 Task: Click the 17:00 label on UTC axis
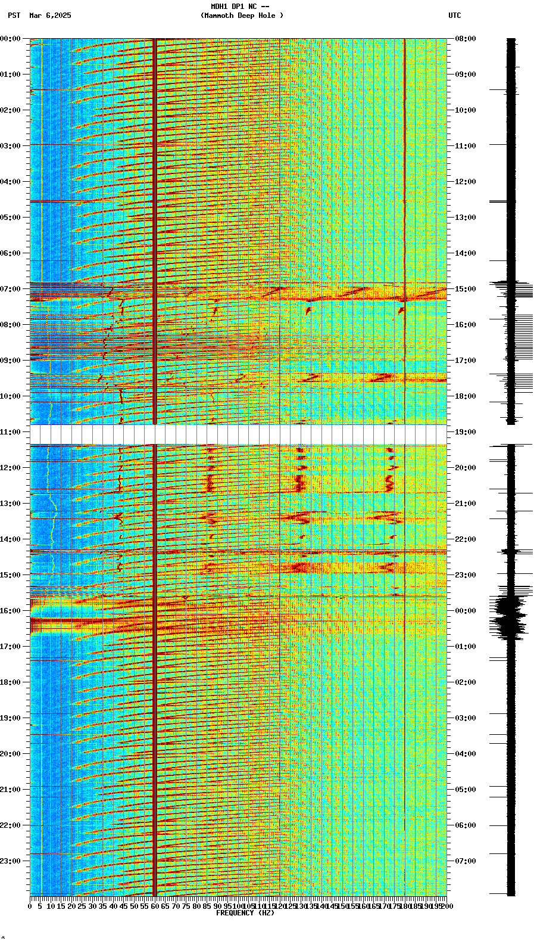(x=466, y=361)
